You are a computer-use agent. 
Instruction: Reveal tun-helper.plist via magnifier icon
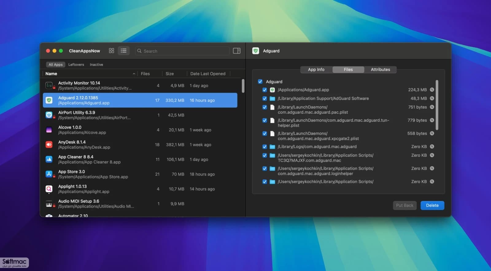[x=432, y=120]
